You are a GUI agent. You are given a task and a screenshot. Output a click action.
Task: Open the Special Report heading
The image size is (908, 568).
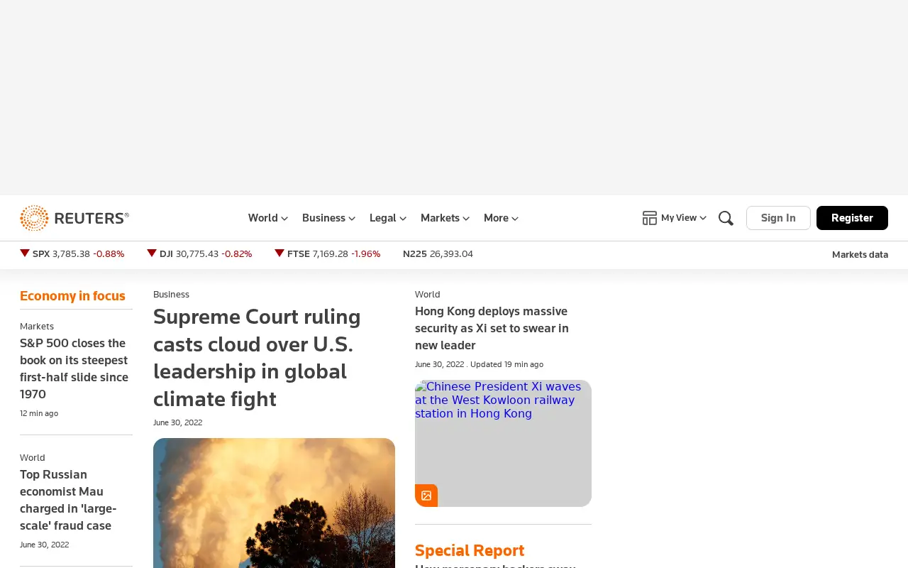[x=470, y=550]
